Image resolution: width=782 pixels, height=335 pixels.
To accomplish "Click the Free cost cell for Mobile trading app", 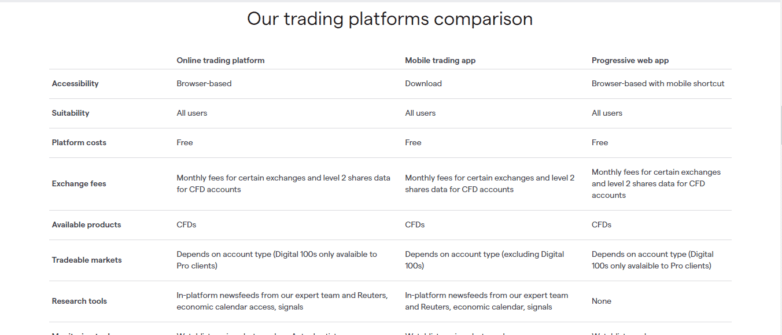I will [413, 142].
